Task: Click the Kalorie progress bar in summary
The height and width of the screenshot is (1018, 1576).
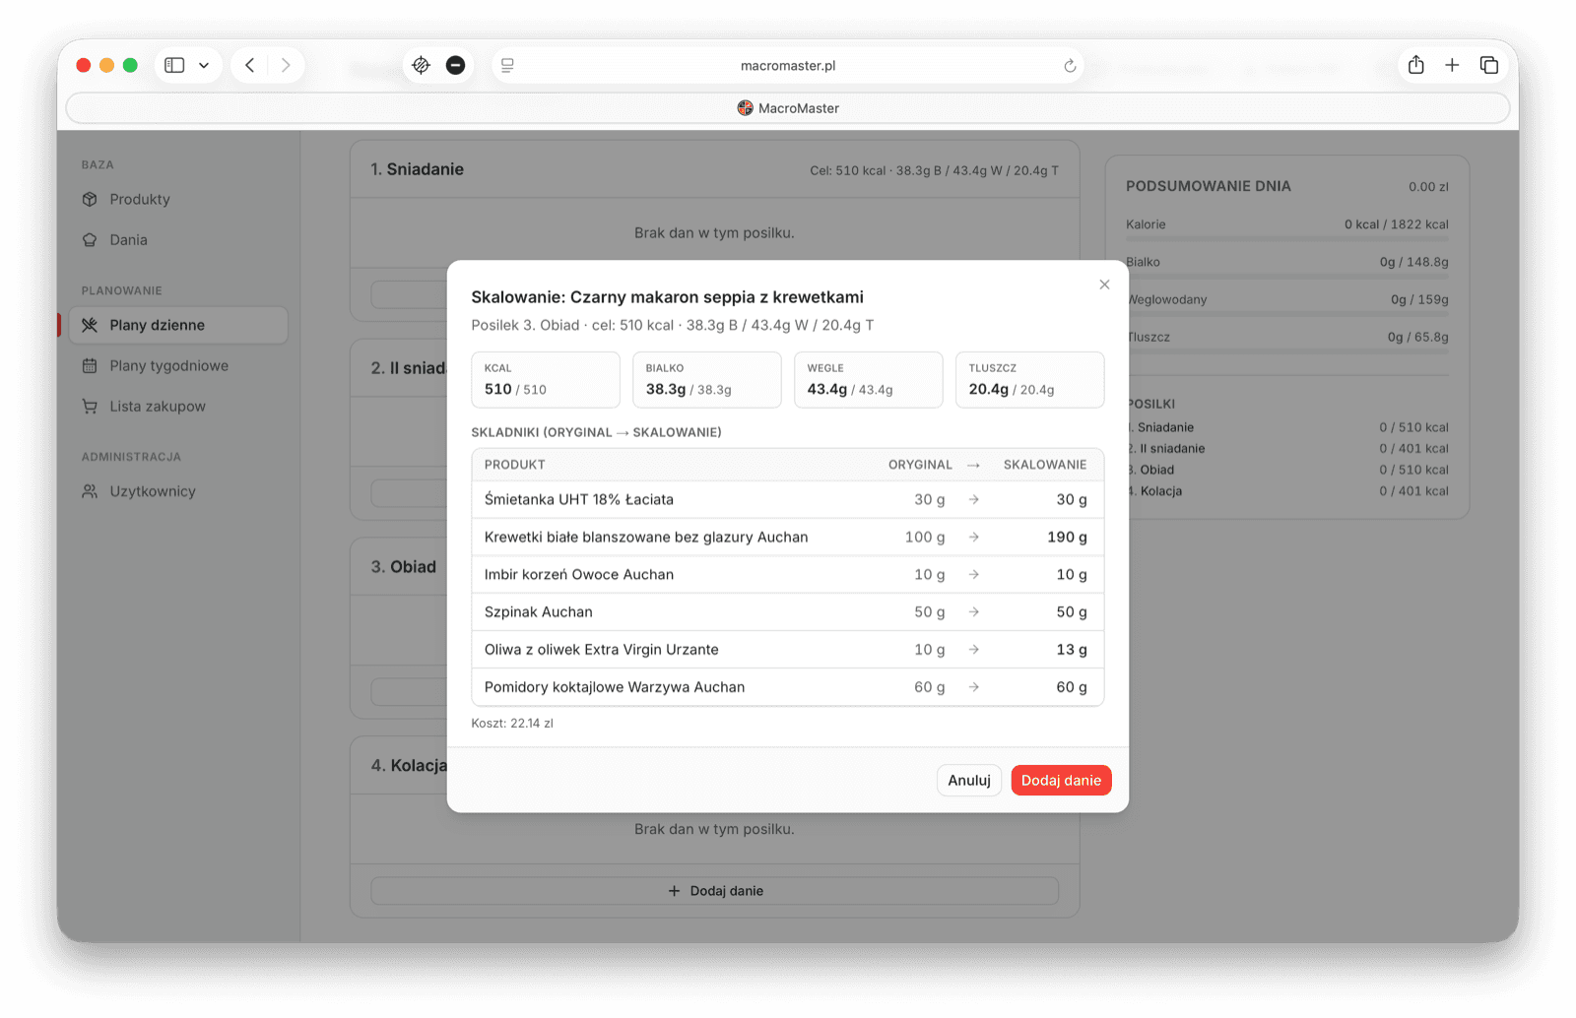Action: (1287, 238)
